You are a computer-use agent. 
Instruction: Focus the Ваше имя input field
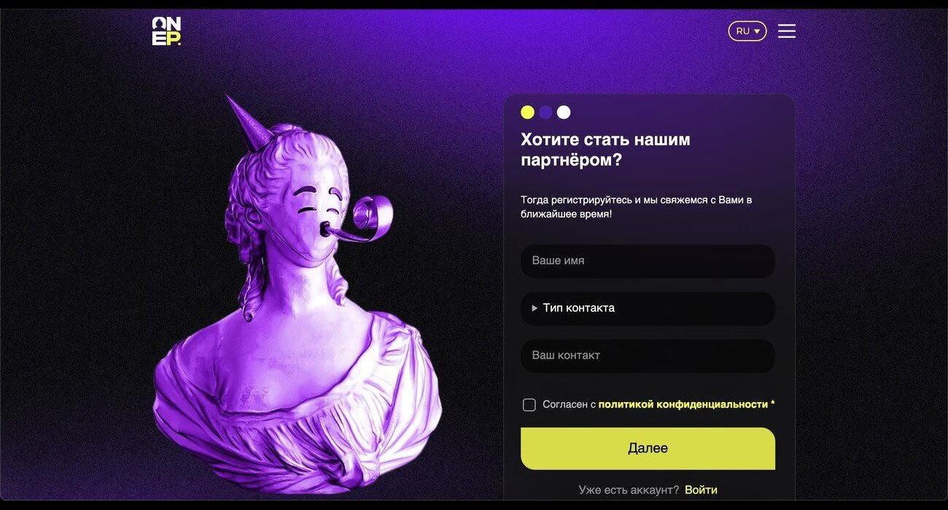click(x=648, y=261)
